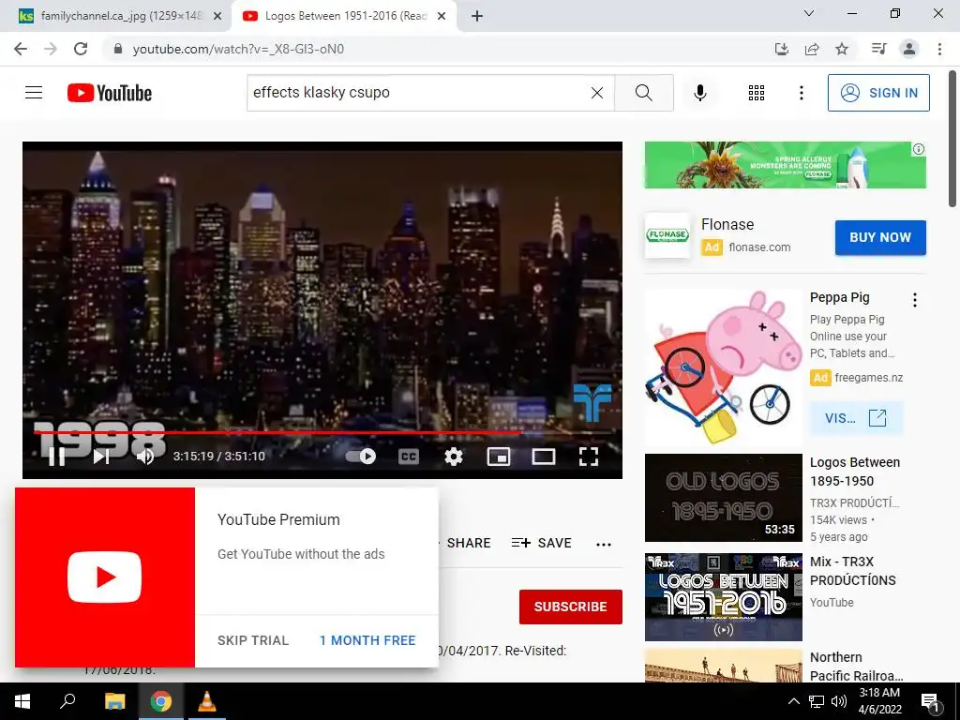Install the app from address bar icon

[782, 49]
